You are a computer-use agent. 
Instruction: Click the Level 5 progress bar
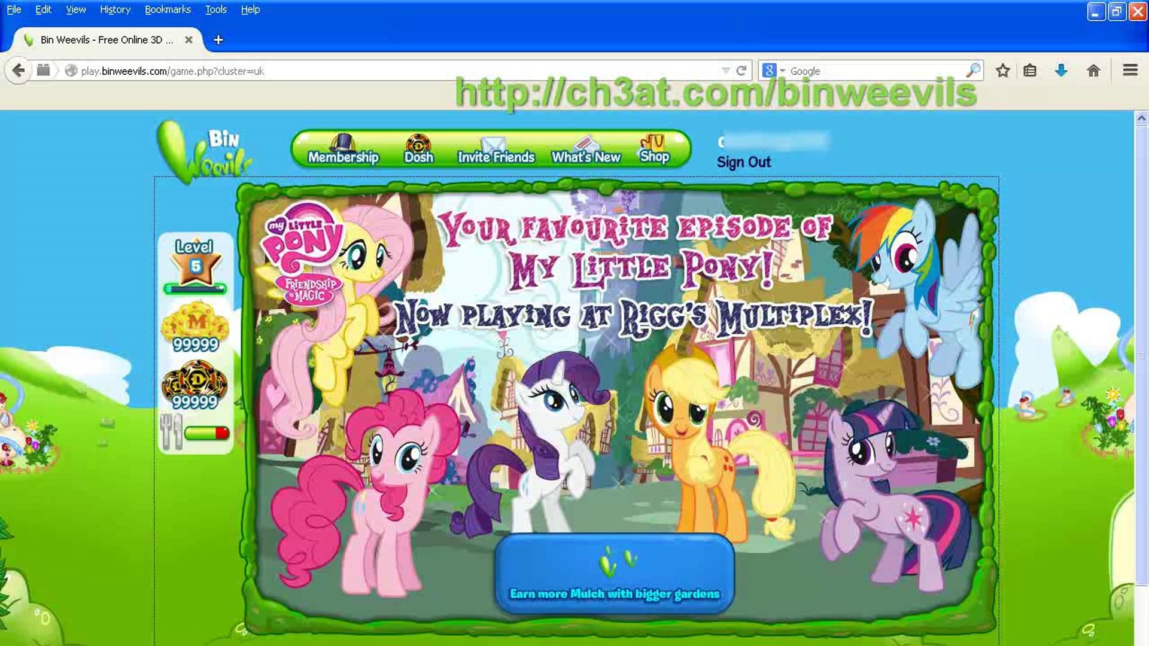pyautogui.click(x=195, y=290)
